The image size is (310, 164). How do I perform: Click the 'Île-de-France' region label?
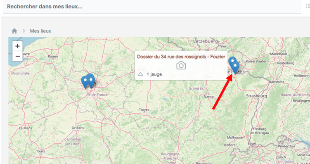click(x=97, y=95)
